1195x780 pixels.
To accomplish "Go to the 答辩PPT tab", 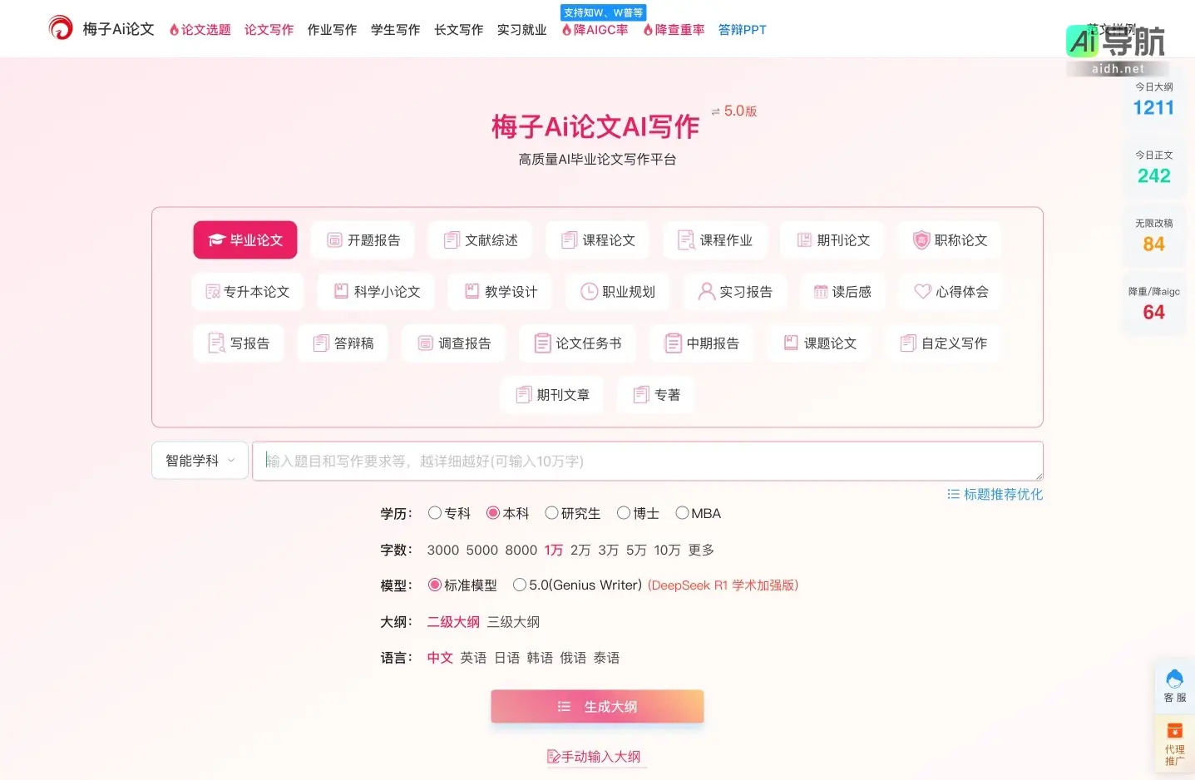I will pos(741,29).
